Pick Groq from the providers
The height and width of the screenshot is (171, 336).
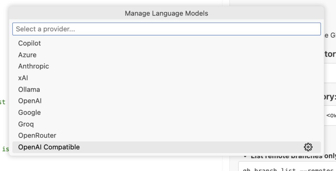(26, 124)
